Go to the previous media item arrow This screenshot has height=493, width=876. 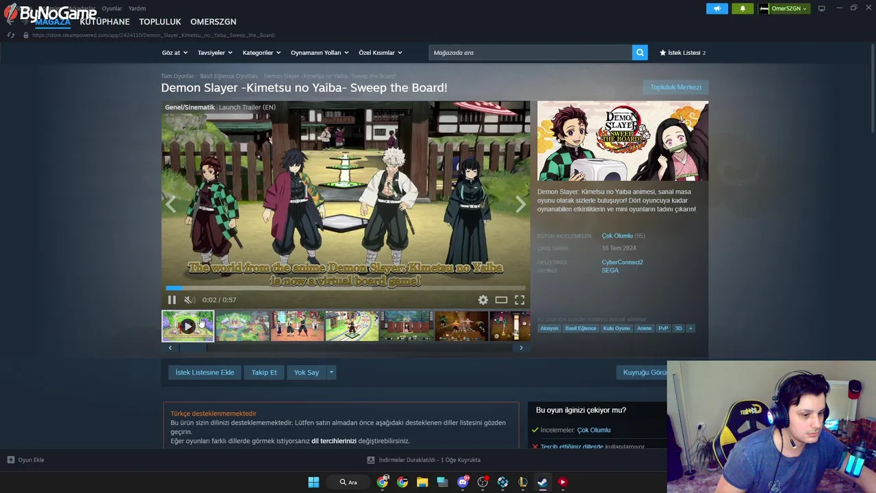pyautogui.click(x=170, y=204)
